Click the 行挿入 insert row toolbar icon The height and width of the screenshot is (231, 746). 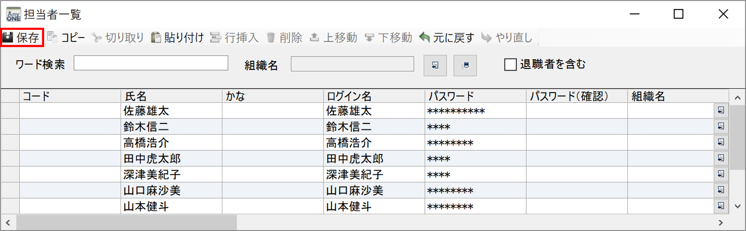pos(216,38)
